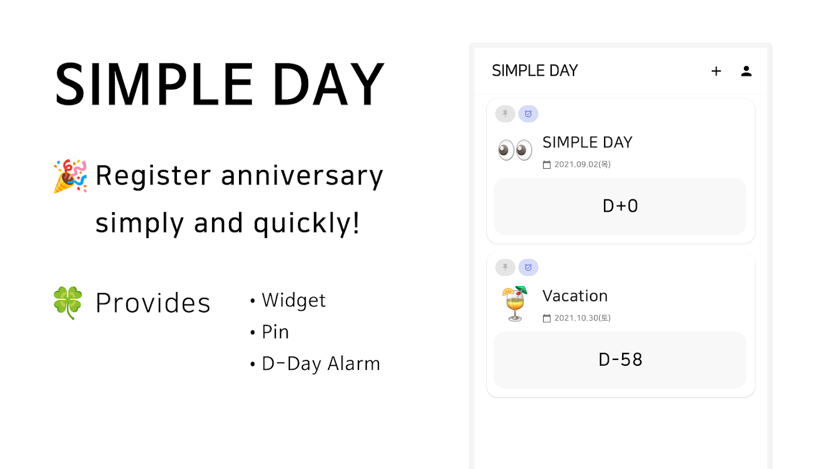Image resolution: width=833 pixels, height=469 pixels.
Task: Click the SIMPLE DAY app header title
Action: pos(535,71)
